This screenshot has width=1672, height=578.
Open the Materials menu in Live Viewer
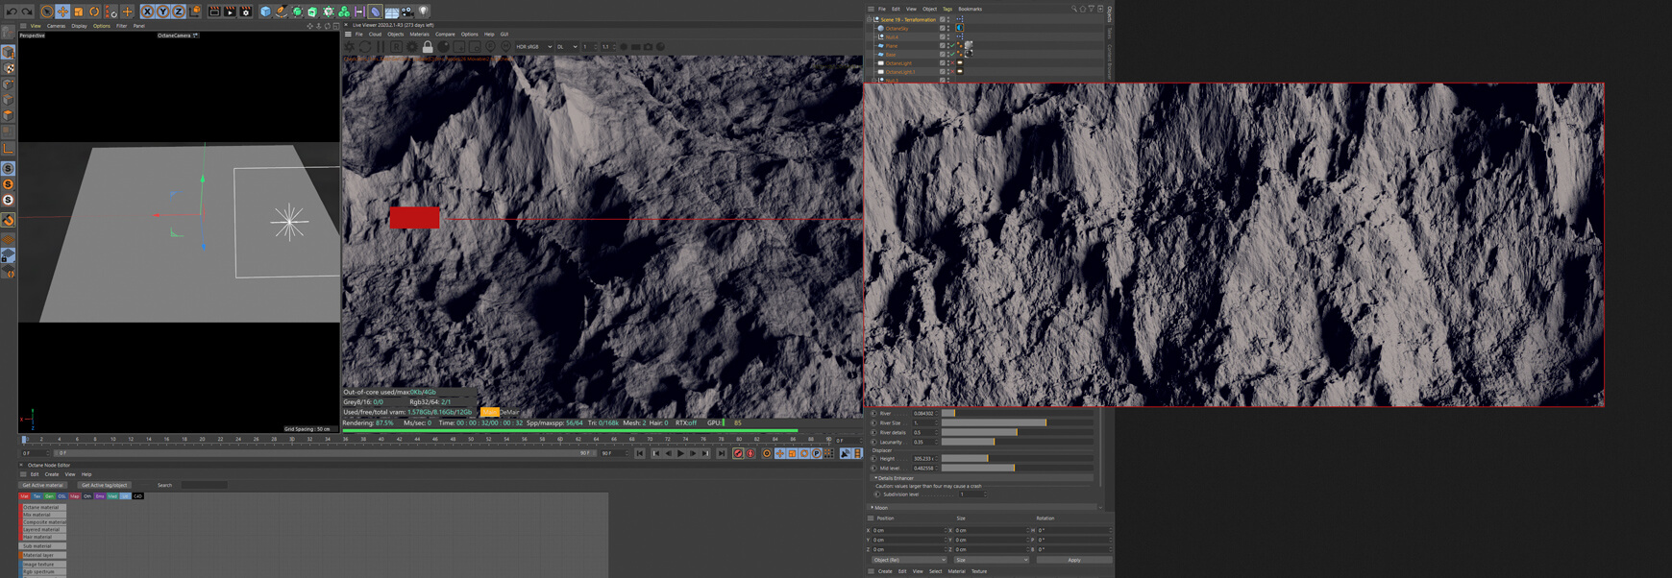[x=419, y=35]
